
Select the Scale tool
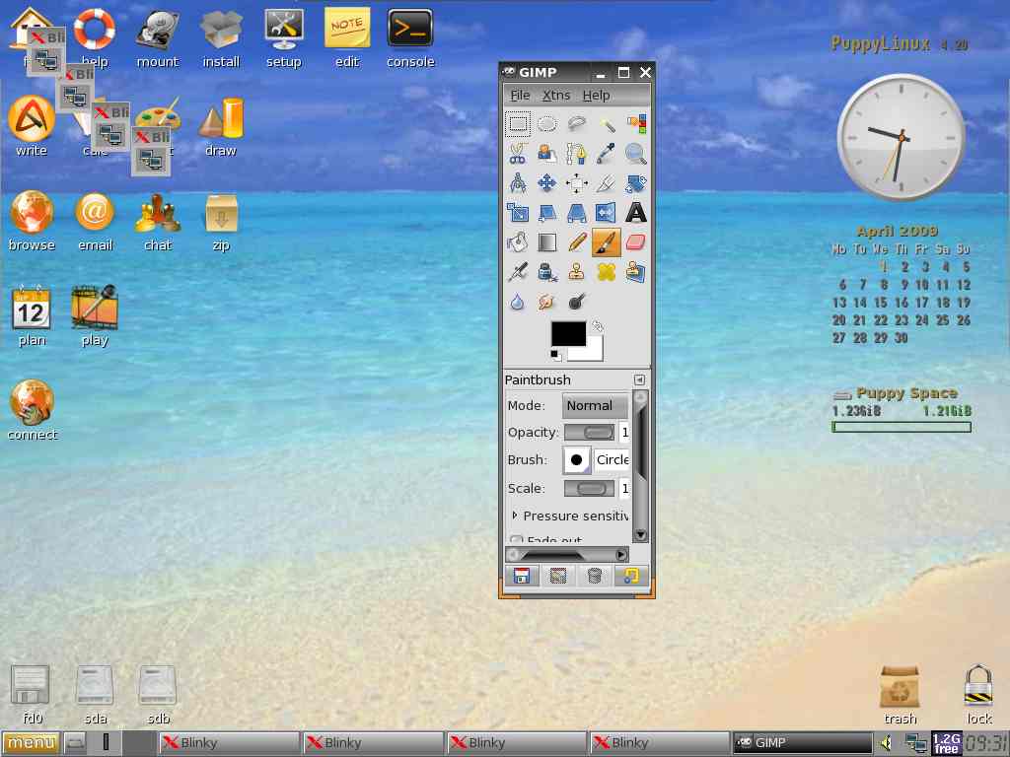[518, 213]
